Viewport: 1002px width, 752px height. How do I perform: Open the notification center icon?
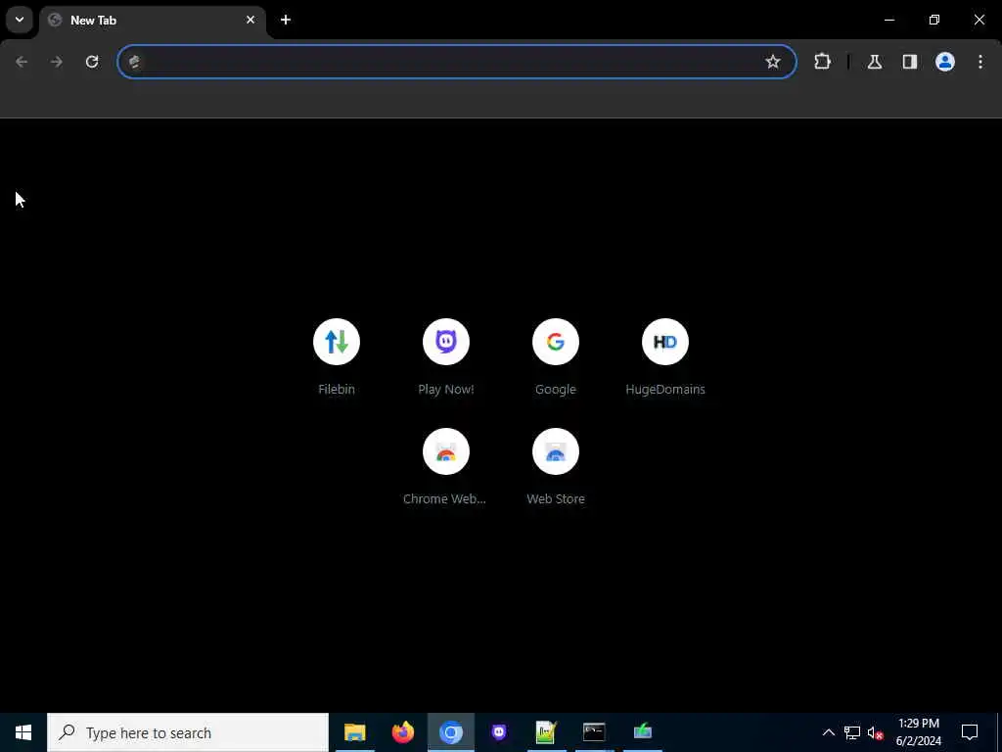[x=970, y=732]
